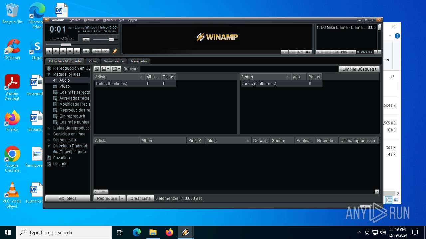Screen dimensions: 426x239
Task: Switch to the Vídeo tab
Action: pyautogui.click(x=93, y=61)
